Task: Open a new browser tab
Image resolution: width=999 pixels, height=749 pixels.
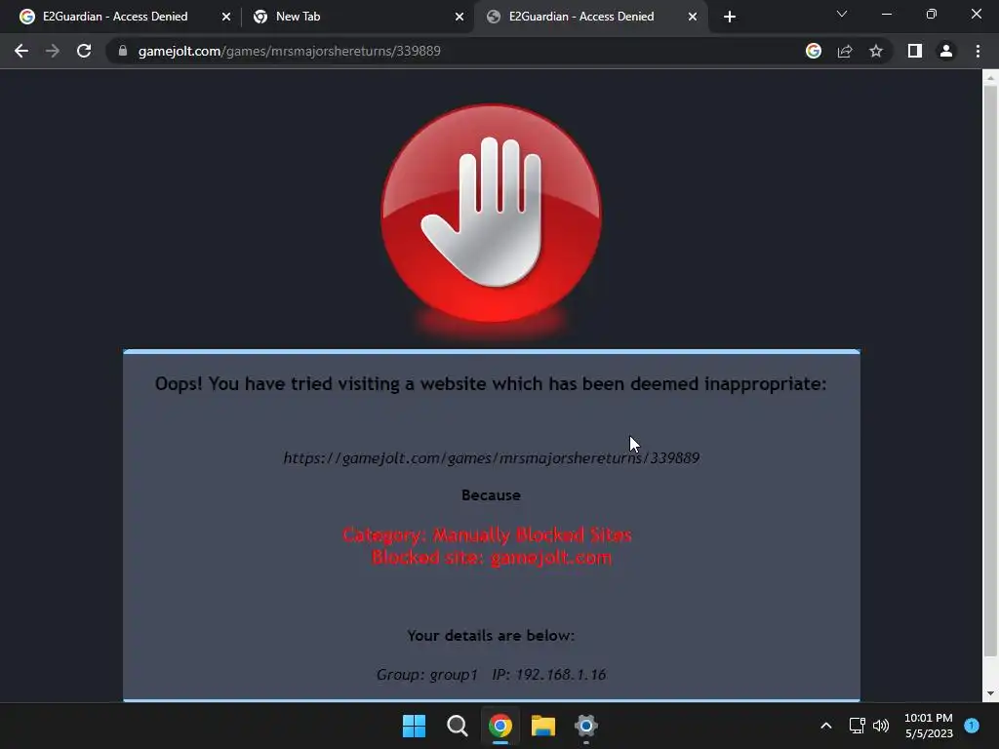Action: pos(730,17)
